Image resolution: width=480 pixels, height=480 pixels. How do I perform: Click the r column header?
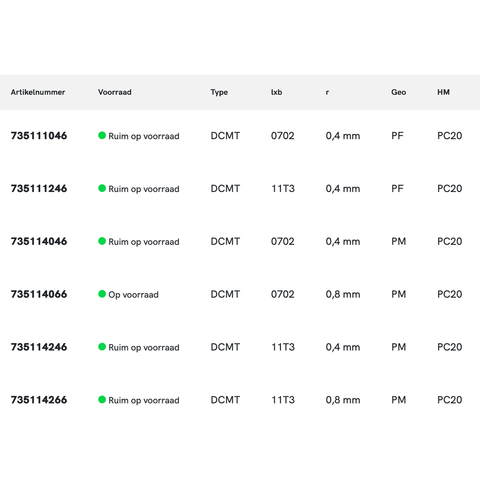coord(327,92)
